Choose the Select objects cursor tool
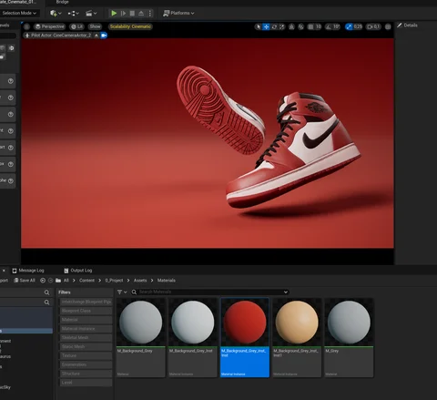 pos(259,26)
